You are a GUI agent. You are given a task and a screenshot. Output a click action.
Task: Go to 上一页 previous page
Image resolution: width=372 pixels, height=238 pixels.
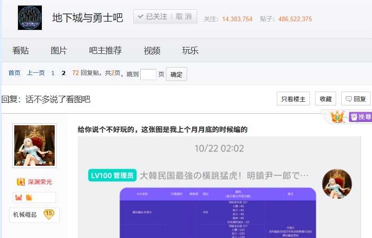pyautogui.click(x=36, y=73)
